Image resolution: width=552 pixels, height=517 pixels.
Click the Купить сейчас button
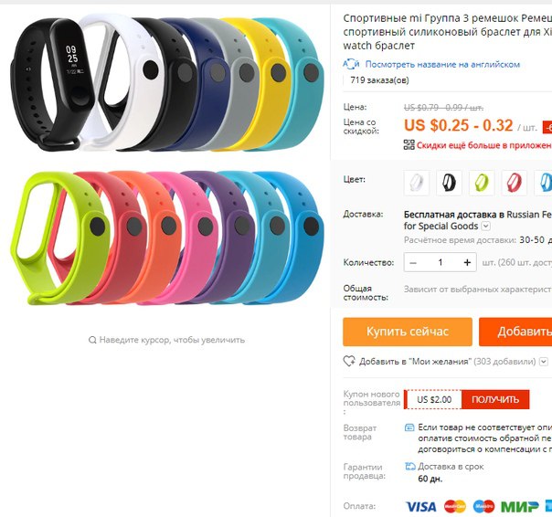(408, 332)
